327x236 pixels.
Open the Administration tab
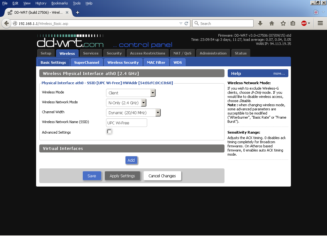pyautogui.click(x=213, y=53)
